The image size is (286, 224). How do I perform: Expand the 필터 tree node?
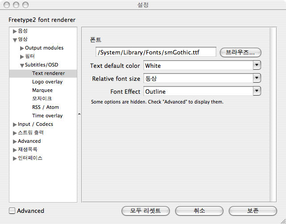coord(22,57)
